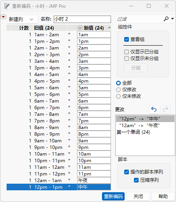Edit the new value field 3pm
The width and height of the screenshot is (176, 202).
94,68
